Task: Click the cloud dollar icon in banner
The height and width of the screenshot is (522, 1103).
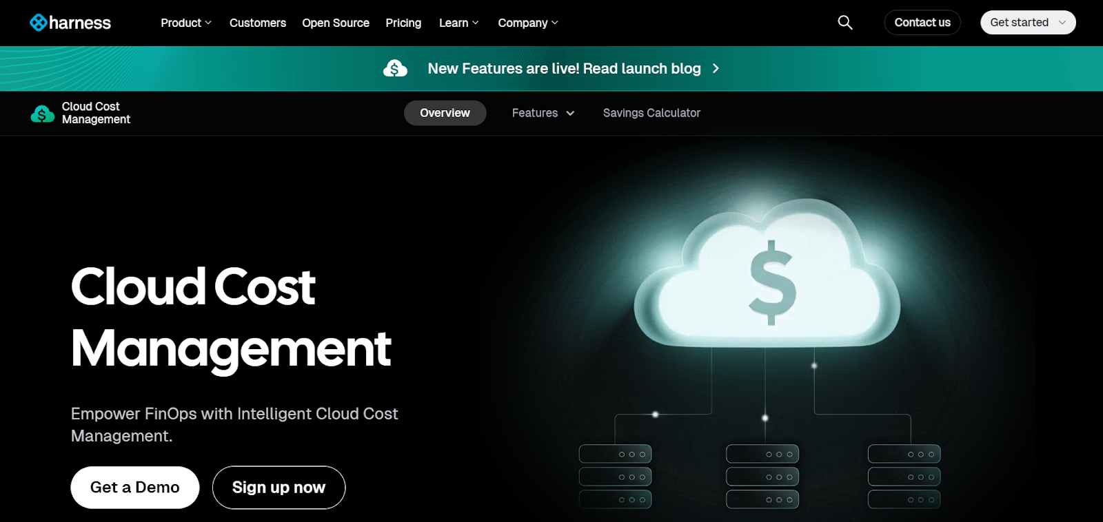Action: pos(395,68)
